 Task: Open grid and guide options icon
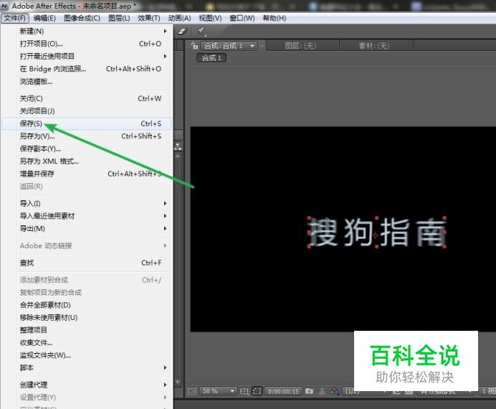click(244, 391)
